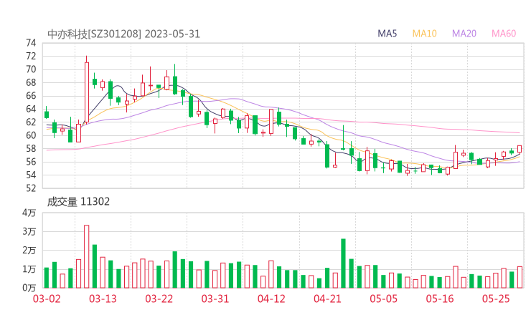The image size is (531, 315).
Task: Click the 03-02 date axis label
Action: pyautogui.click(x=47, y=299)
